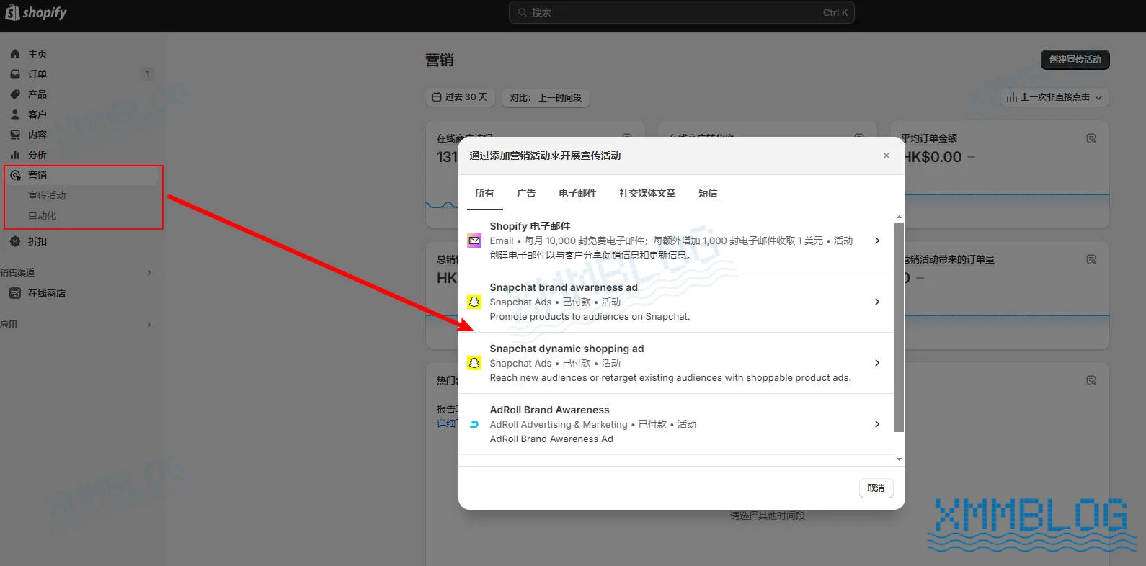The height and width of the screenshot is (566, 1146).
Task: Switch to 短信 tab
Action: [x=708, y=193]
